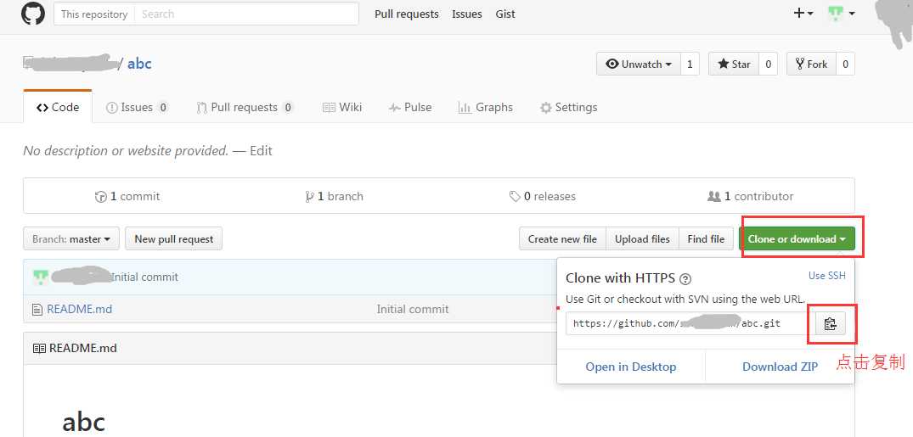Open the 0 releases link
This screenshot has height=437, width=913.
point(542,197)
